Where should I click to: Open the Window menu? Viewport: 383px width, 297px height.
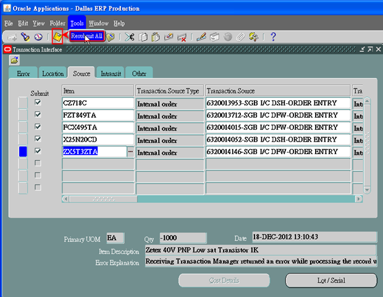(x=98, y=24)
